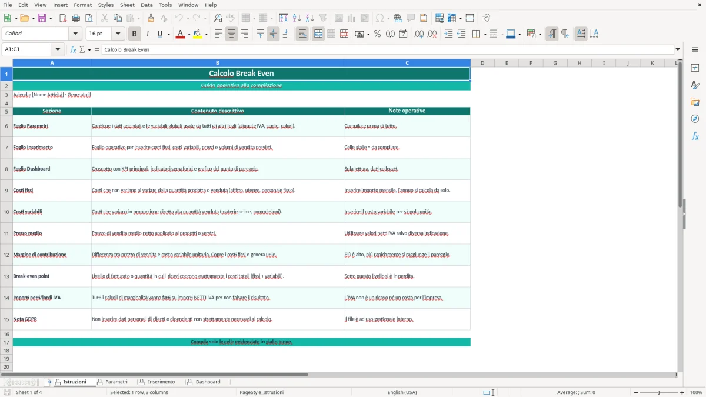
Task: Click the Format as Date icon
Action: pyautogui.click(x=403, y=34)
